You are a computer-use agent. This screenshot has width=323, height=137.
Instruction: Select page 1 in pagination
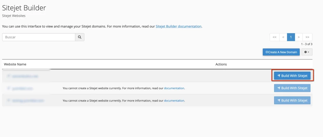(x=291, y=37)
